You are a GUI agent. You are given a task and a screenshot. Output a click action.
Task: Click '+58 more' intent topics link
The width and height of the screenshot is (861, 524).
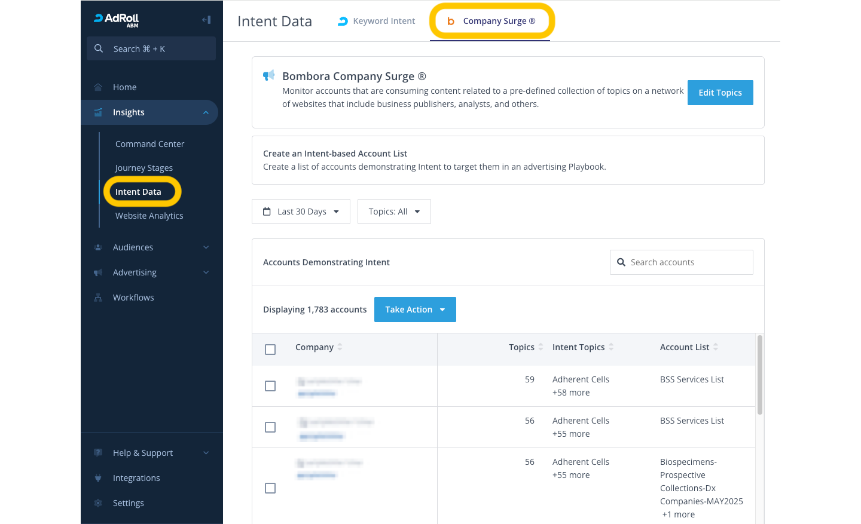point(571,393)
